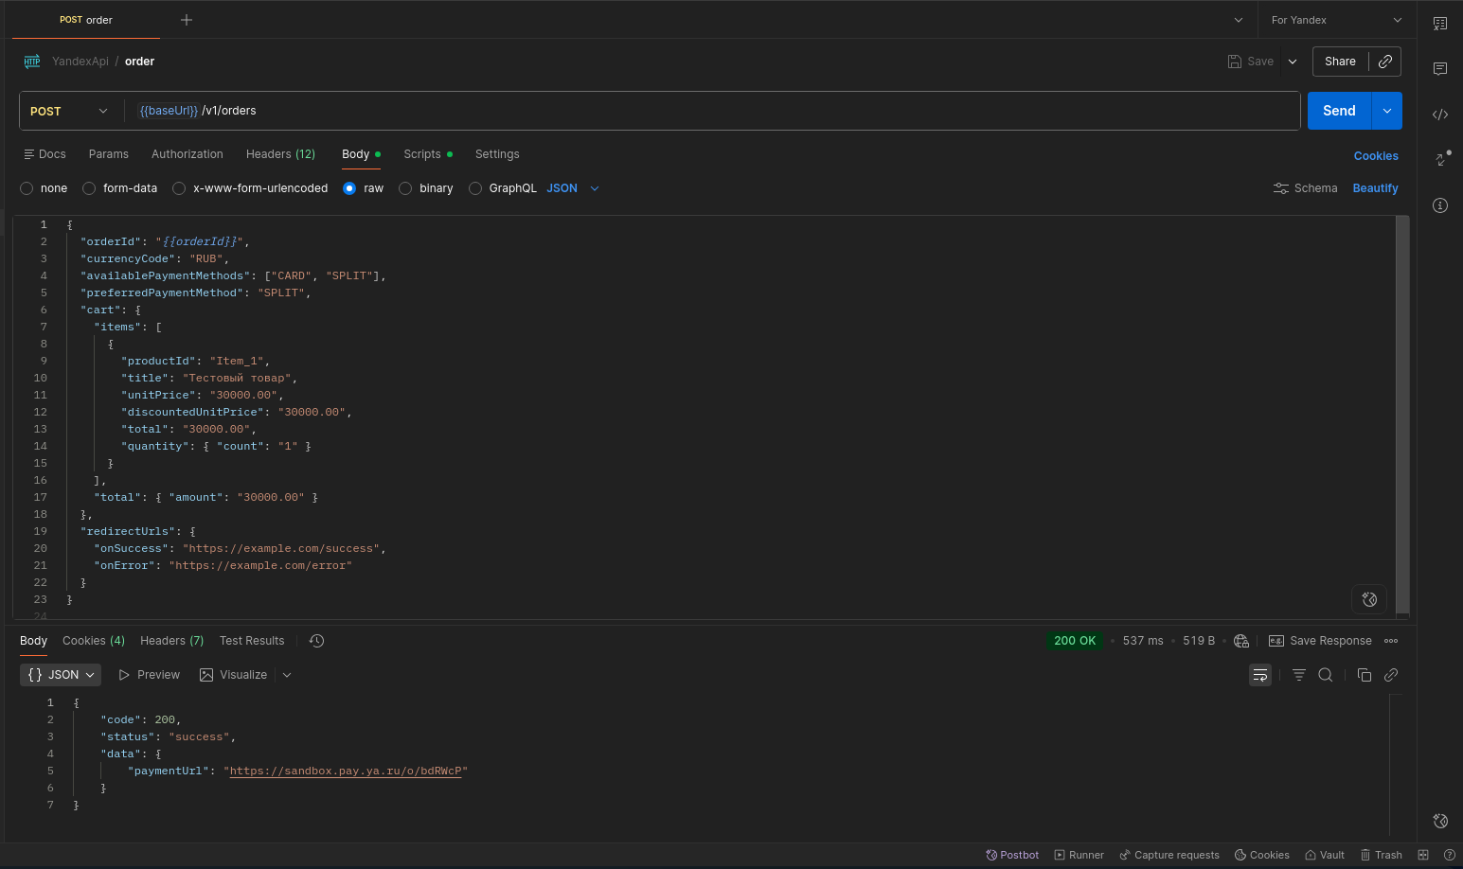Copy response link icon
Image resolution: width=1463 pixels, height=869 pixels.
1391,675
